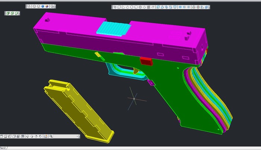Select the Torus modeling tool

140,7
